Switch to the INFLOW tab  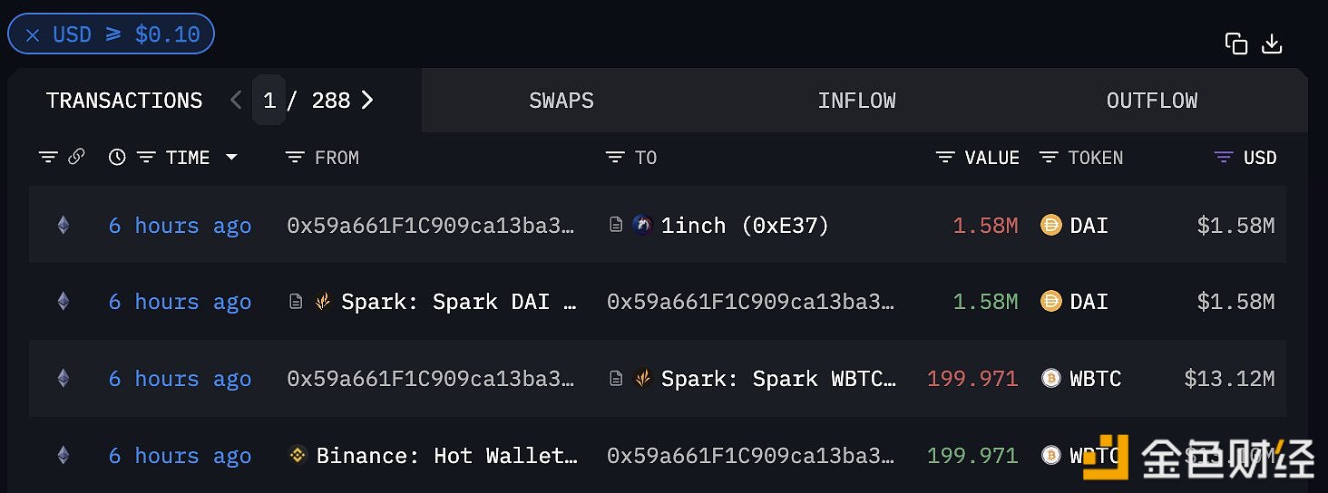[856, 101]
